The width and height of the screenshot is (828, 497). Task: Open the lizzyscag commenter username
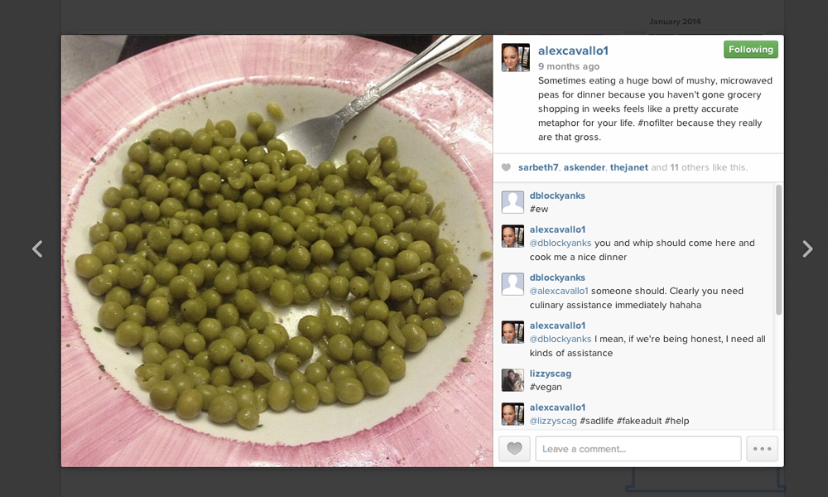point(551,374)
